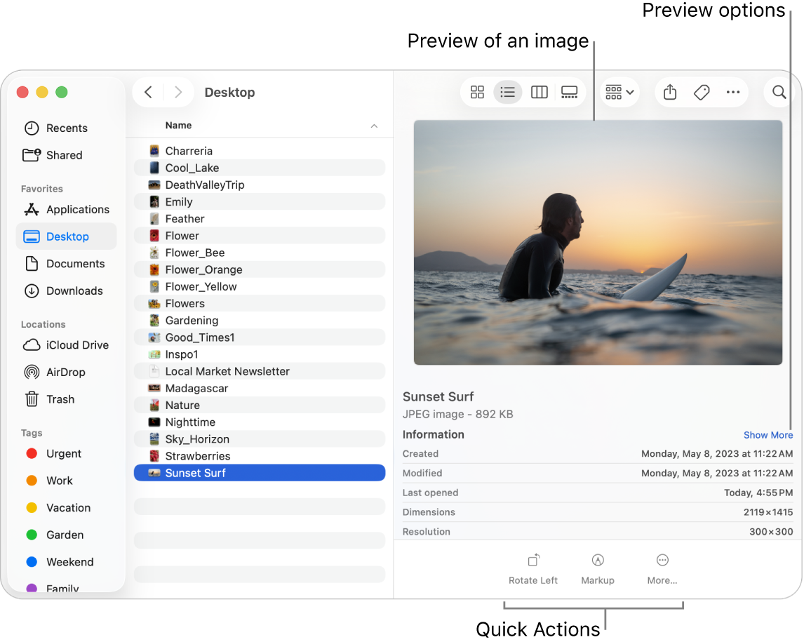Switch to gallery view
804x642 pixels.
click(569, 92)
